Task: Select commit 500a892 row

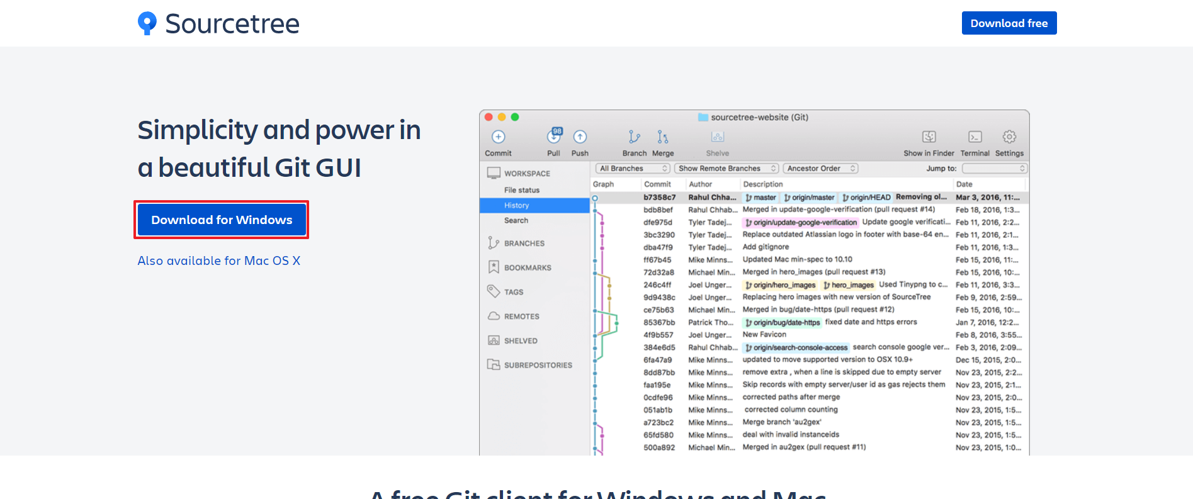Action: (808, 447)
